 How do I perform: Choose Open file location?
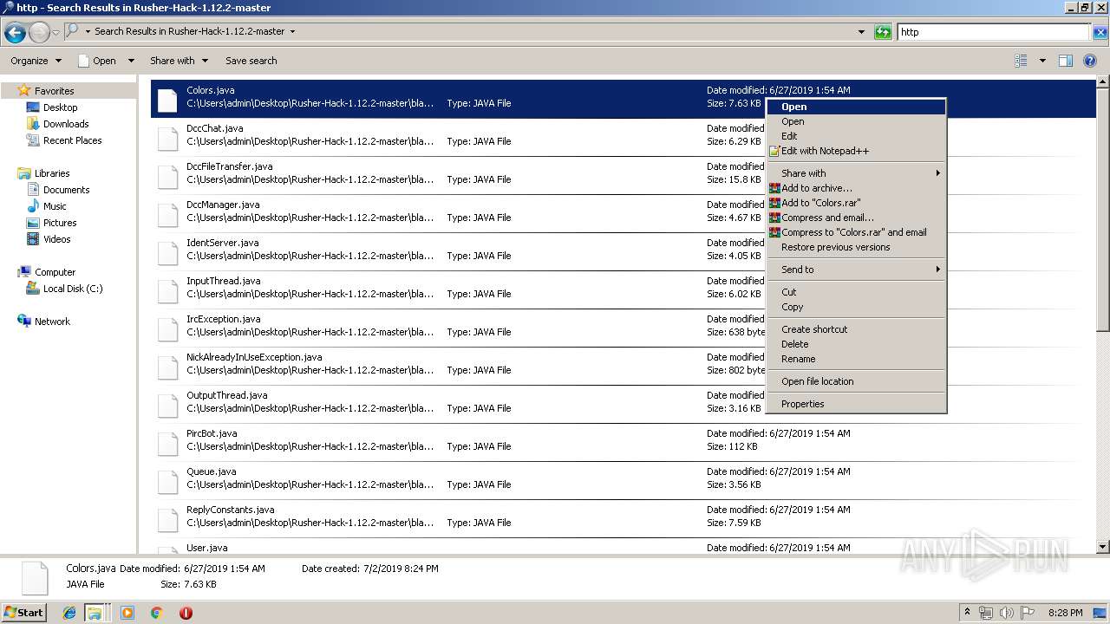click(856, 381)
